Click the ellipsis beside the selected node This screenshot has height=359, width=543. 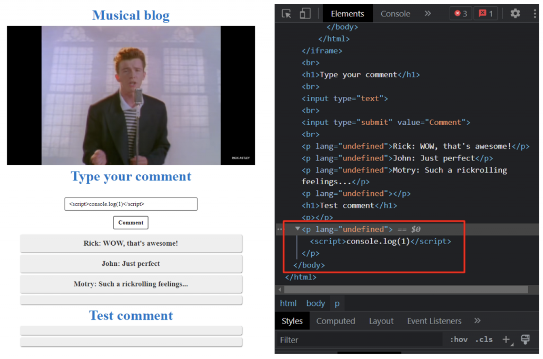point(279,229)
